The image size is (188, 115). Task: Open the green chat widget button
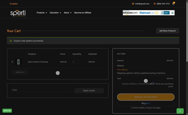(180, 111)
